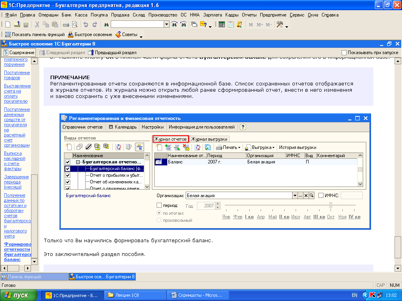The height and width of the screenshot is (301, 402).
Task: Click Показать панель функций button
Action: (x=35, y=34)
